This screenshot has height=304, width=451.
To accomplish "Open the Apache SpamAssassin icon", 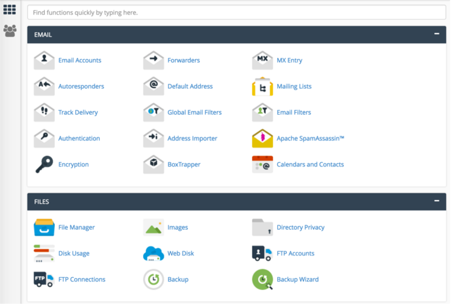I will (x=263, y=138).
